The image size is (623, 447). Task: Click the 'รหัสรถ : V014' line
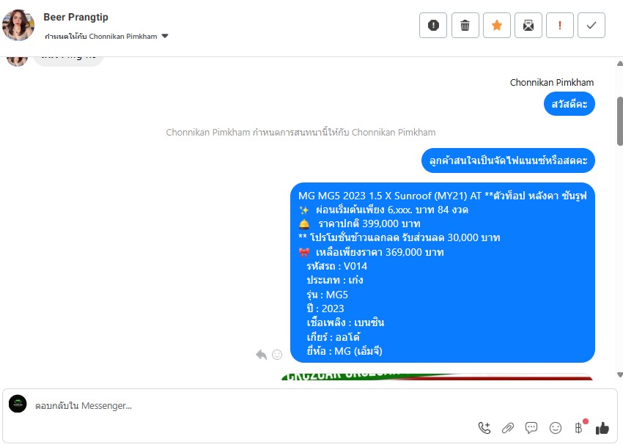click(x=336, y=266)
